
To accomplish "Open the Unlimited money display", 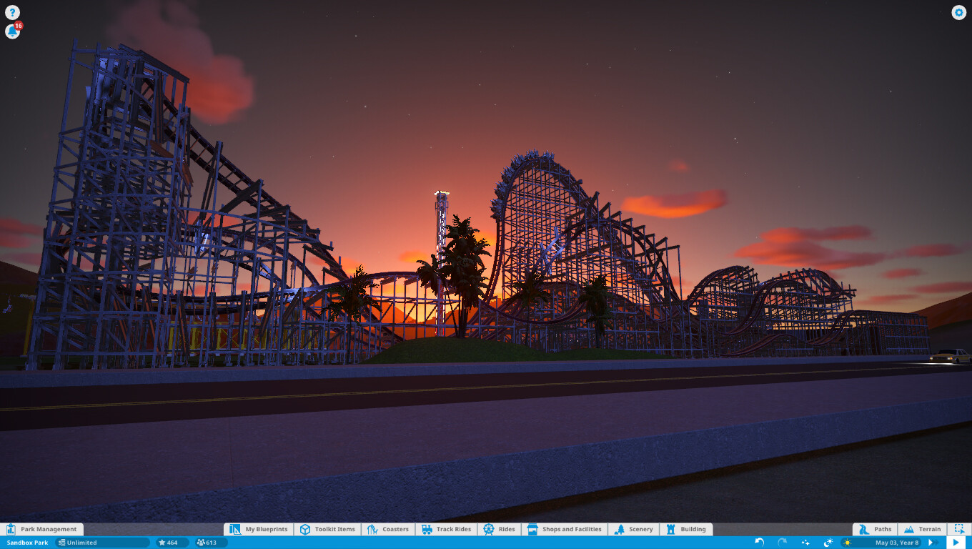I will coord(103,543).
